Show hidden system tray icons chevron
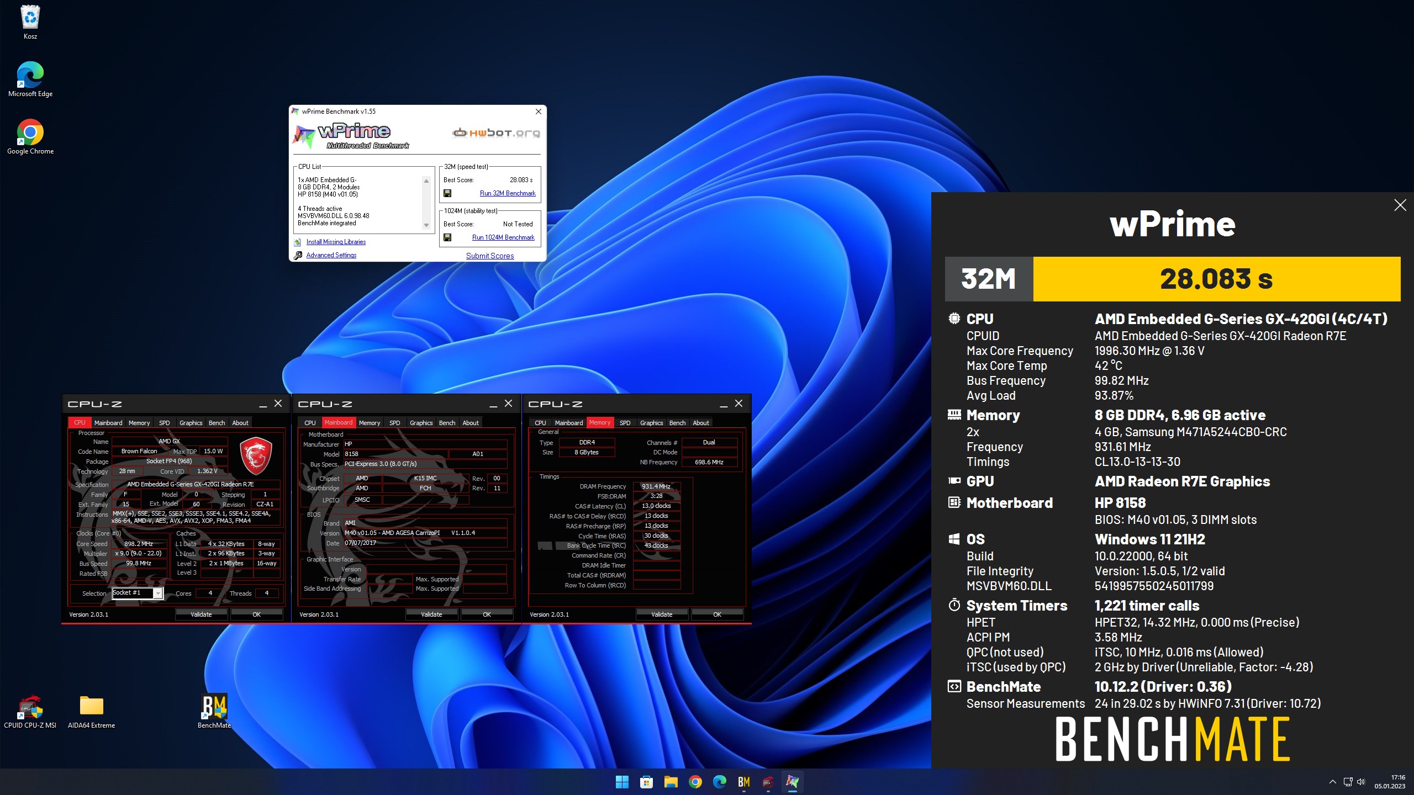This screenshot has height=795, width=1414. (1332, 782)
